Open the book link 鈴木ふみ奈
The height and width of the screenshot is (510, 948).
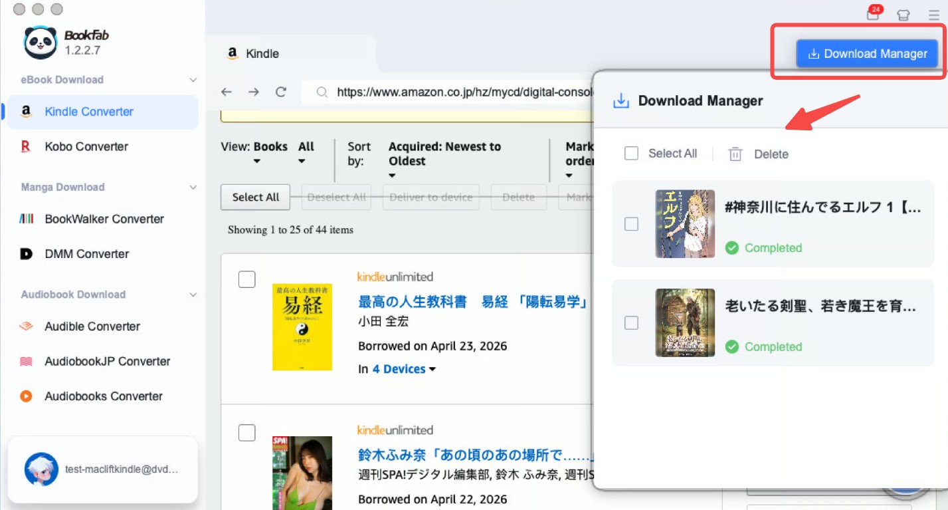pyautogui.click(x=474, y=455)
